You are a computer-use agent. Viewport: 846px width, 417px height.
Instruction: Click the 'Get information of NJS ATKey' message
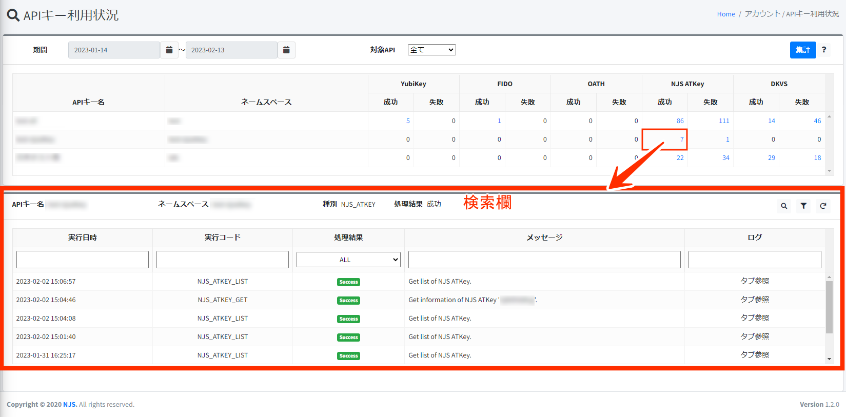click(x=473, y=300)
